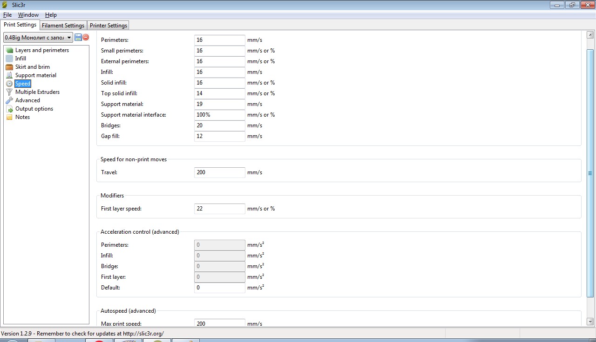The width and height of the screenshot is (596, 342).
Task: Open the Skirt and brim page
Action: pyautogui.click(x=32, y=67)
